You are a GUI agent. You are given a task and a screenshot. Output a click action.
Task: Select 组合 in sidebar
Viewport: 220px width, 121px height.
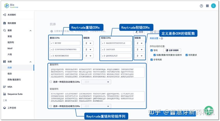pyautogui.click(x=10, y=74)
